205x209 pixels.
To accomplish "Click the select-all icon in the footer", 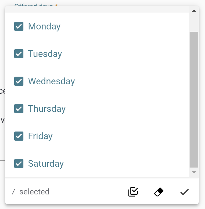I will [133, 192].
